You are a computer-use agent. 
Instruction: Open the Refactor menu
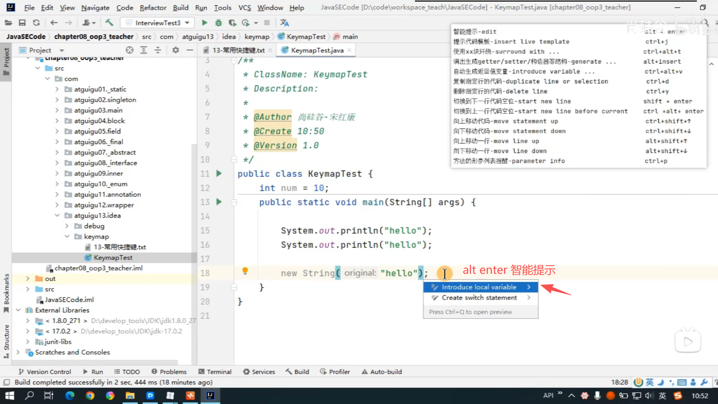(153, 7)
